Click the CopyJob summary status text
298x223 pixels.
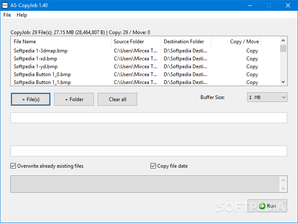(x=80, y=32)
